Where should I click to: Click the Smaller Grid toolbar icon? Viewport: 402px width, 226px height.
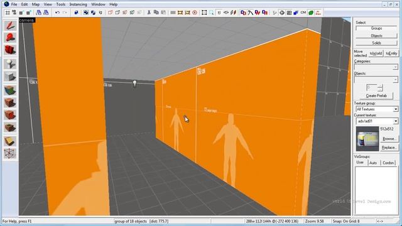[21, 13]
